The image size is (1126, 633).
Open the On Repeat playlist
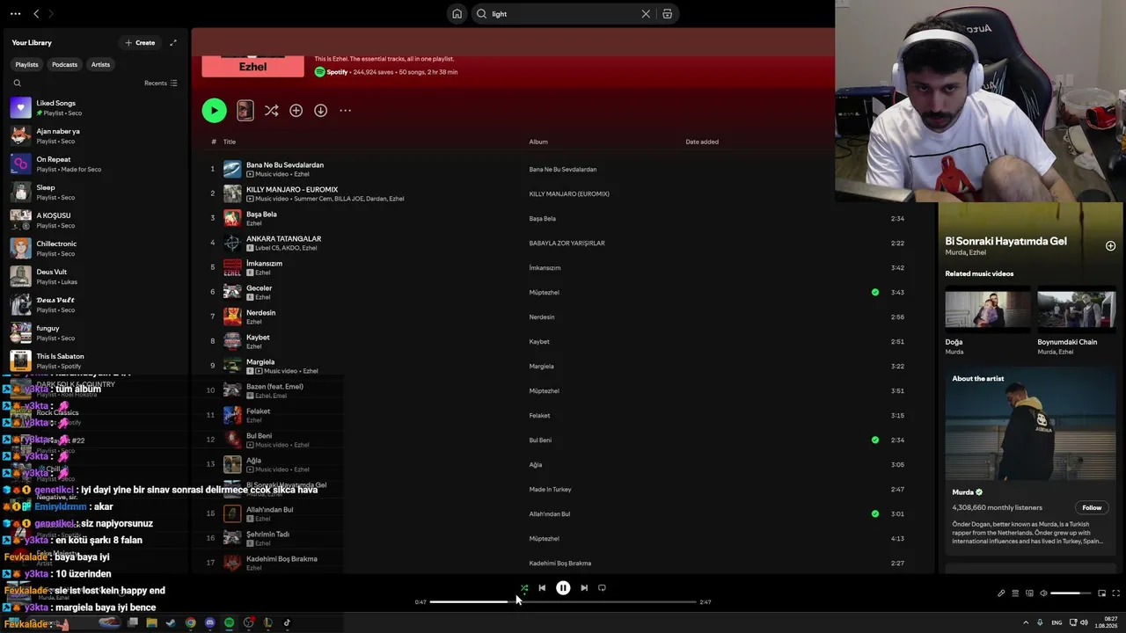coord(95,164)
